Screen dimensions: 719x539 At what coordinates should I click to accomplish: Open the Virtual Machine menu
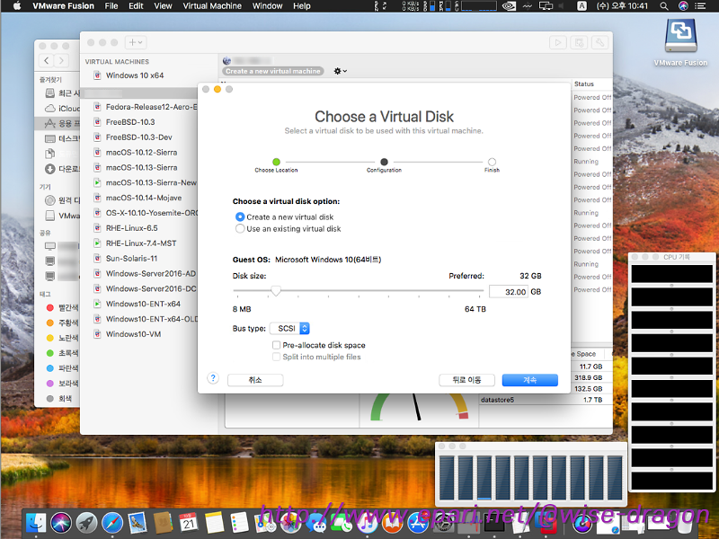pos(212,6)
